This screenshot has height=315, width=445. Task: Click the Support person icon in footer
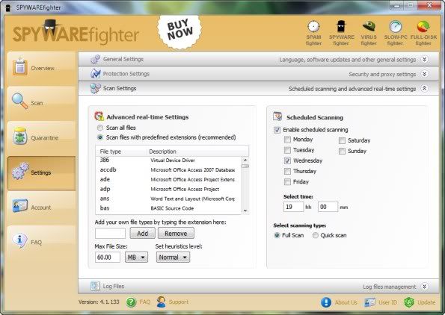(162, 302)
